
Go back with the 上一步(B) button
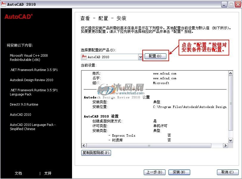point(154,172)
